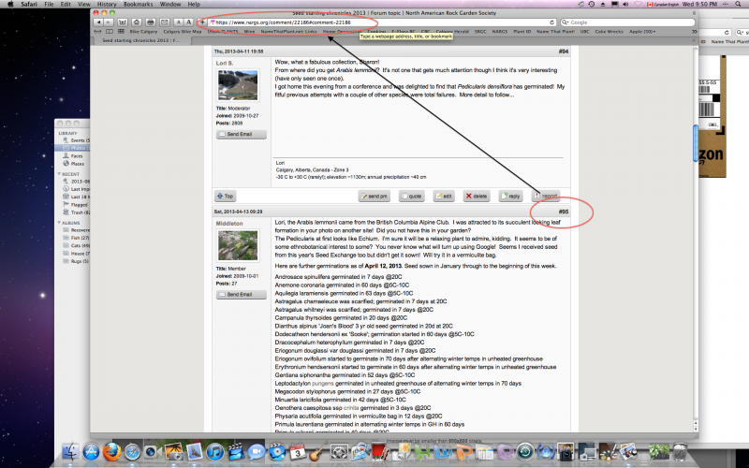The image size is (749, 468).
Task: Click the reply button on post #94
Action: [510, 196]
